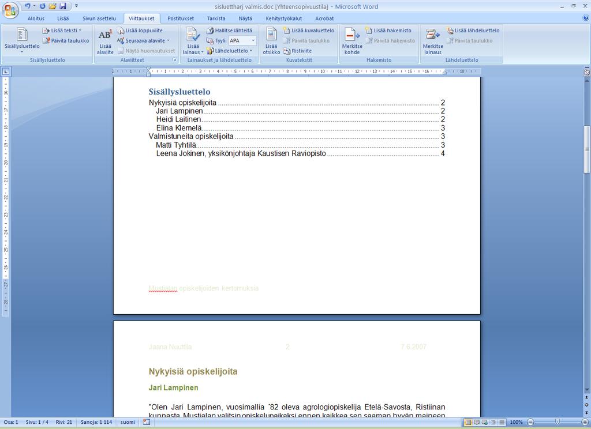Click the tab selector at ruler corner
591x429 pixels.
[x=6, y=71]
